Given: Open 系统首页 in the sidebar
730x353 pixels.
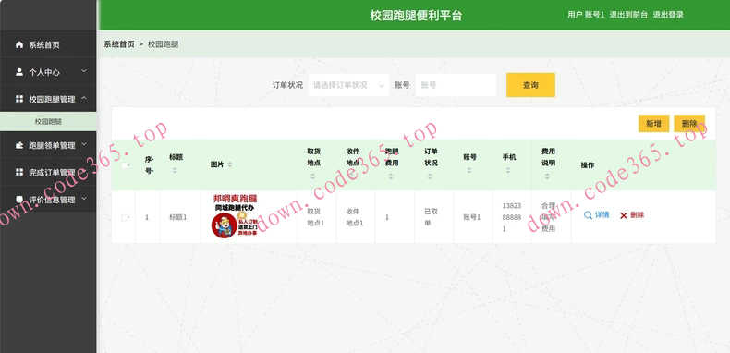Looking at the screenshot, I should (x=48, y=44).
